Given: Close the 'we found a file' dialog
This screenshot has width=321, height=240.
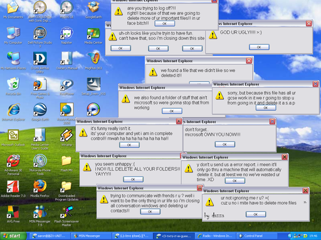Looking at the screenshot, I should [249, 61].
